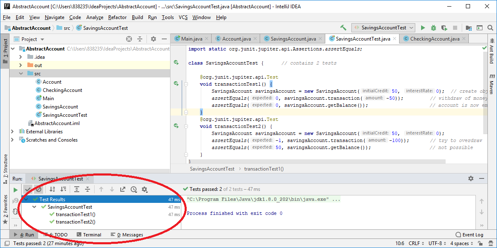Open the Analyze menu

pos(95,17)
